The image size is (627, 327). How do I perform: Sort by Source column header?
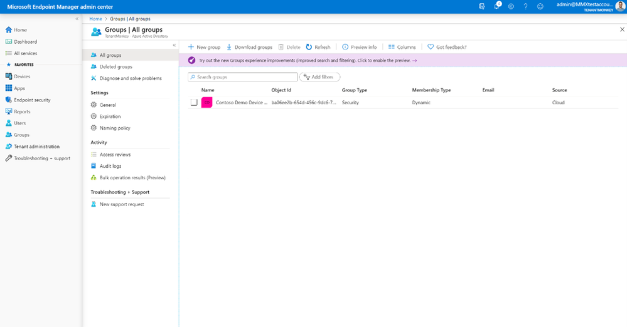coord(559,90)
